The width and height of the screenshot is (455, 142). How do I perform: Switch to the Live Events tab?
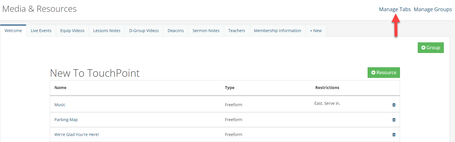(41, 31)
